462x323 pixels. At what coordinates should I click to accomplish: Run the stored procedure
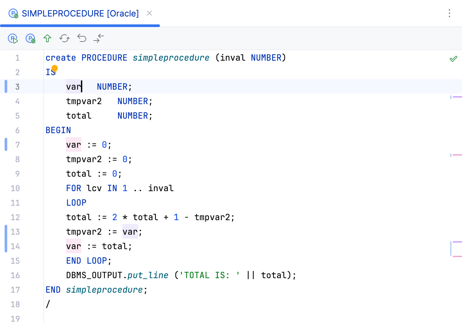pos(13,38)
